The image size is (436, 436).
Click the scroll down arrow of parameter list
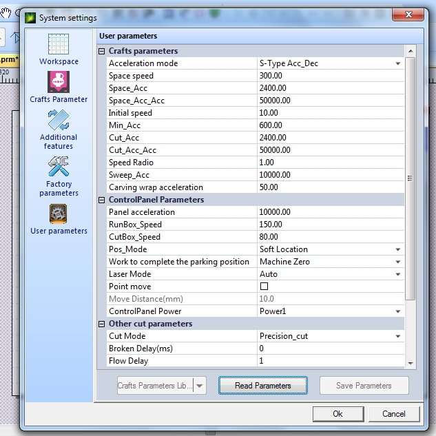point(411,362)
